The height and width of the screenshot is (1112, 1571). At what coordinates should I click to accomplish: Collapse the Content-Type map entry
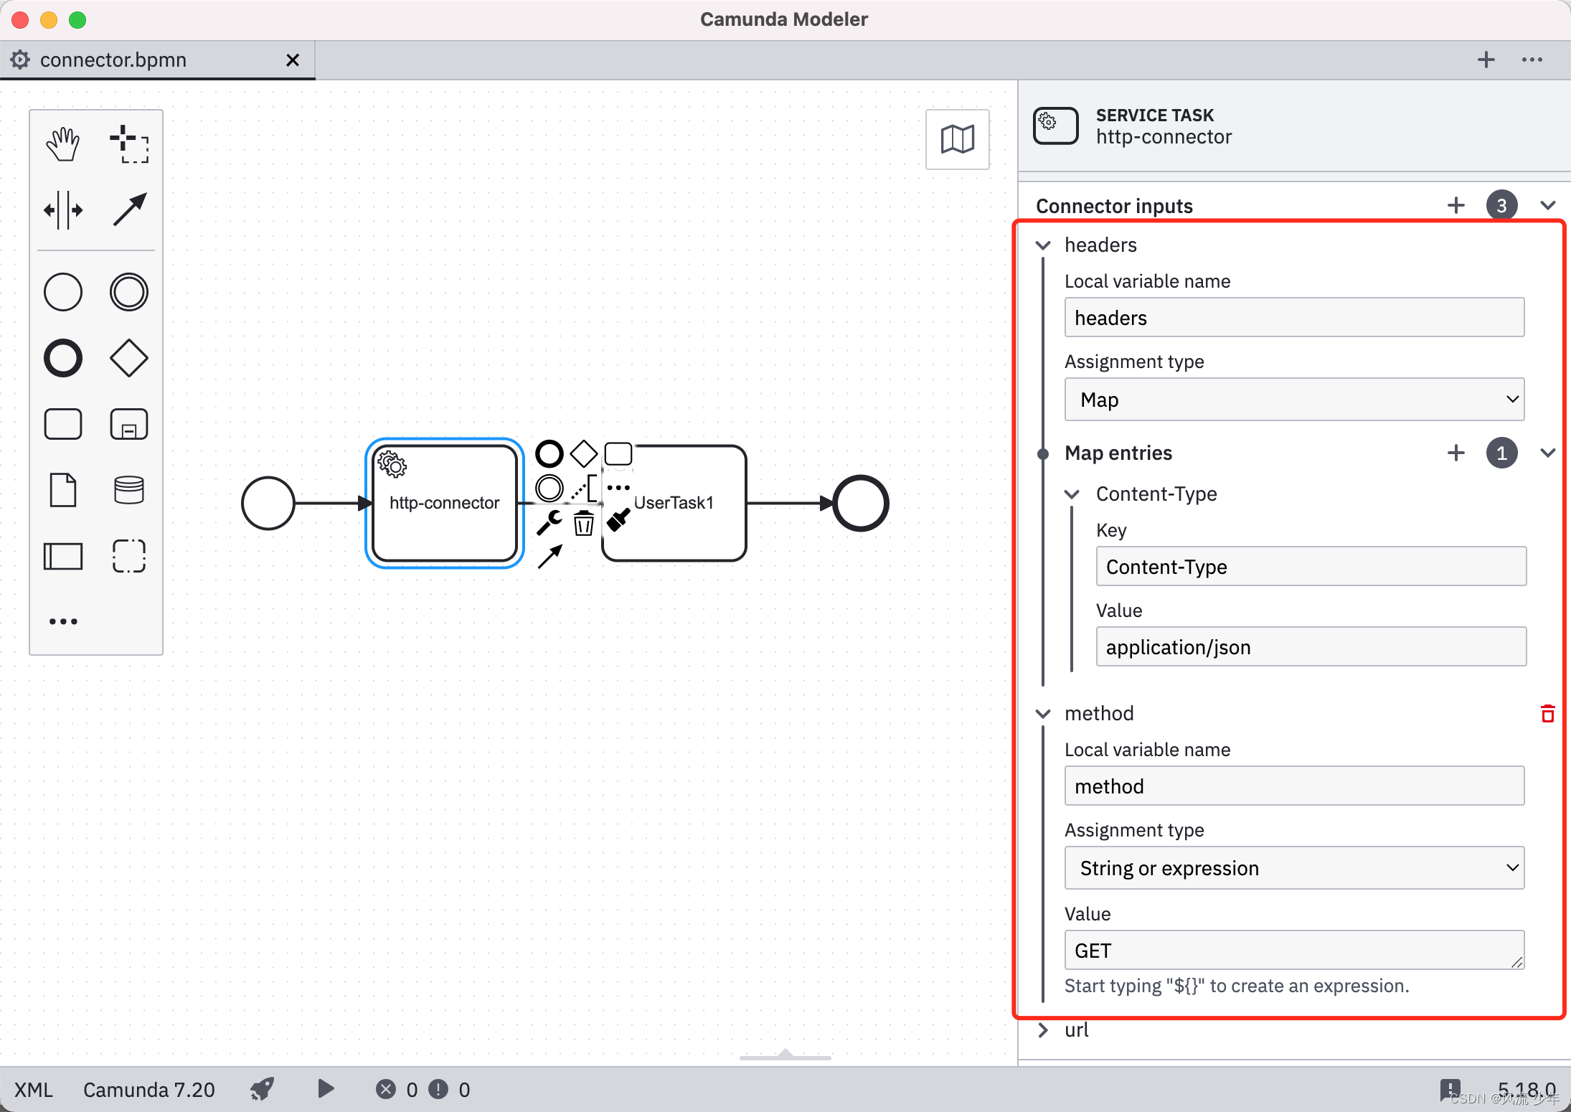(1072, 494)
